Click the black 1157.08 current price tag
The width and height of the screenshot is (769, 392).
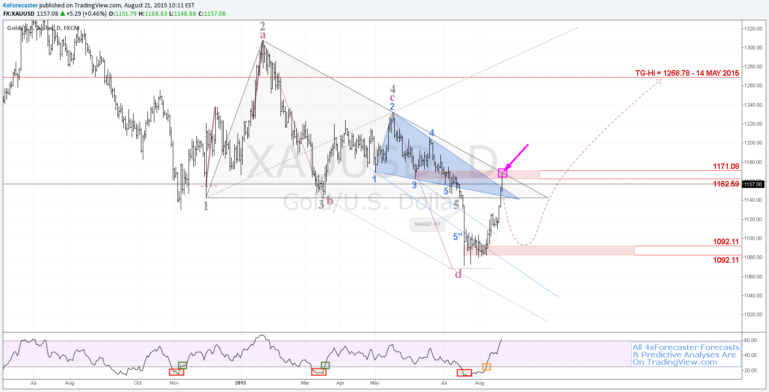pyautogui.click(x=753, y=184)
